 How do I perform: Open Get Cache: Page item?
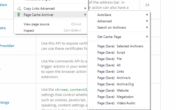point(119,37)
